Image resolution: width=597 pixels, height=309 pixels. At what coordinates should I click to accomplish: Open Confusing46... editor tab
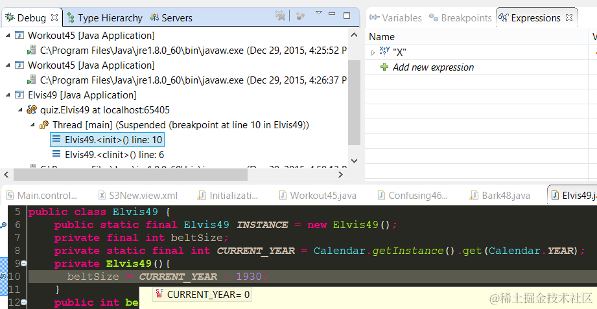[413, 195]
